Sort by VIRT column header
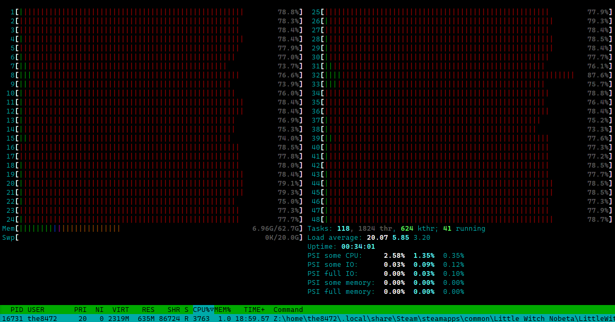 pyautogui.click(x=121, y=310)
